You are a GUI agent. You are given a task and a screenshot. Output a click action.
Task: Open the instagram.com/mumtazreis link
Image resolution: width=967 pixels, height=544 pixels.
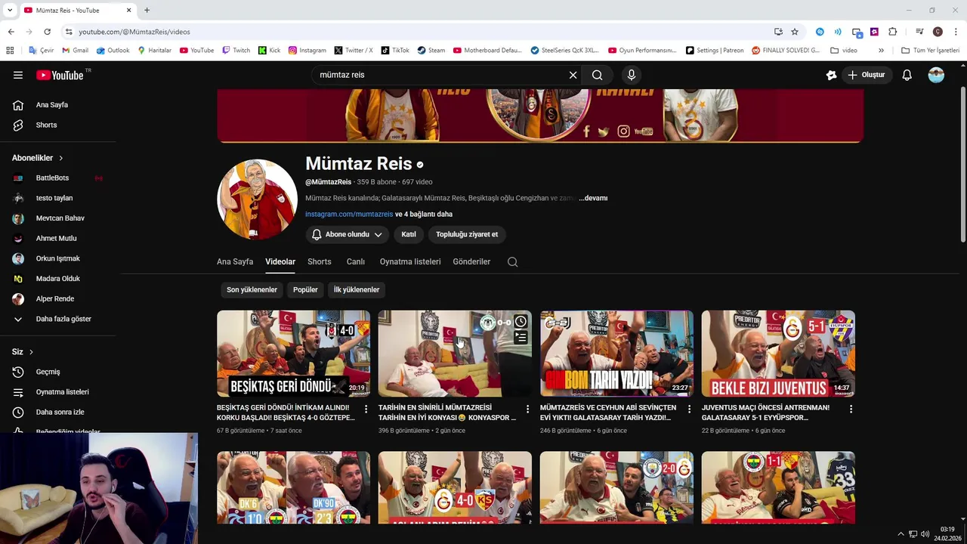point(349,214)
